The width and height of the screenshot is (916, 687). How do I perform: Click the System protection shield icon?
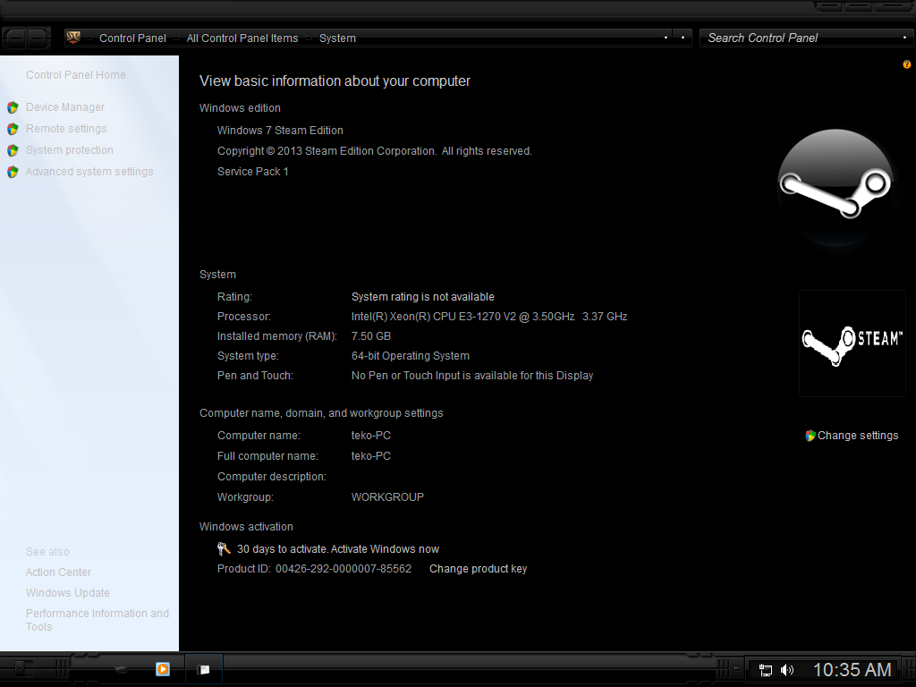coord(13,150)
